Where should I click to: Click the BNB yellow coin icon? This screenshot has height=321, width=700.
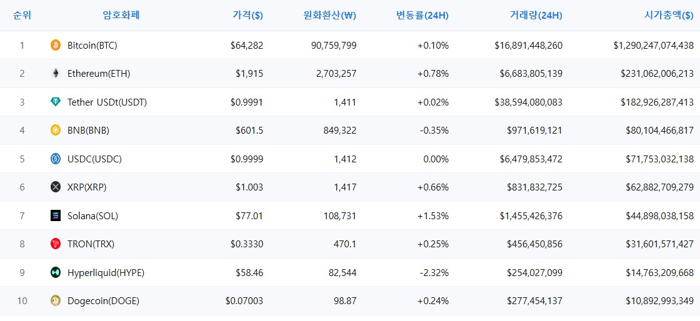click(x=56, y=130)
